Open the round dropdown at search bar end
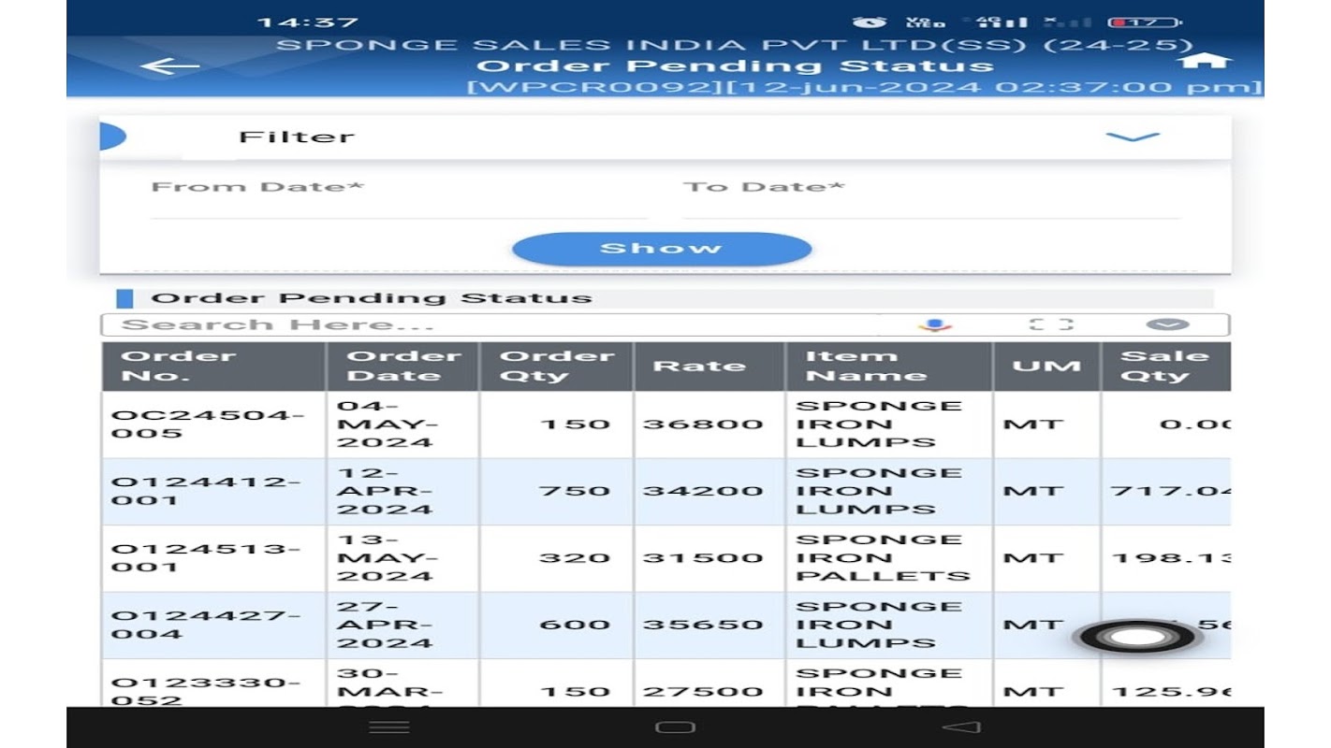This screenshot has height=748, width=1331. click(1167, 324)
